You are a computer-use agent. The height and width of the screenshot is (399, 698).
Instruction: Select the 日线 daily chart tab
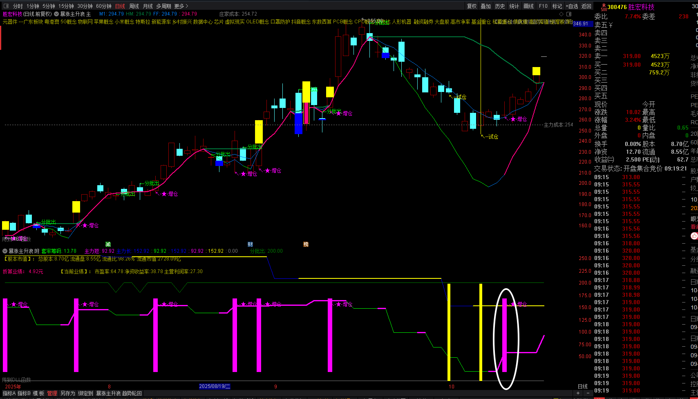120,6
